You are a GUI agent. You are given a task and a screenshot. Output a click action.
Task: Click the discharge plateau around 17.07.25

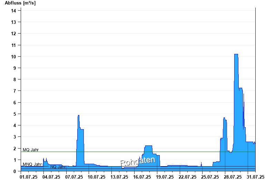(148, 146)
